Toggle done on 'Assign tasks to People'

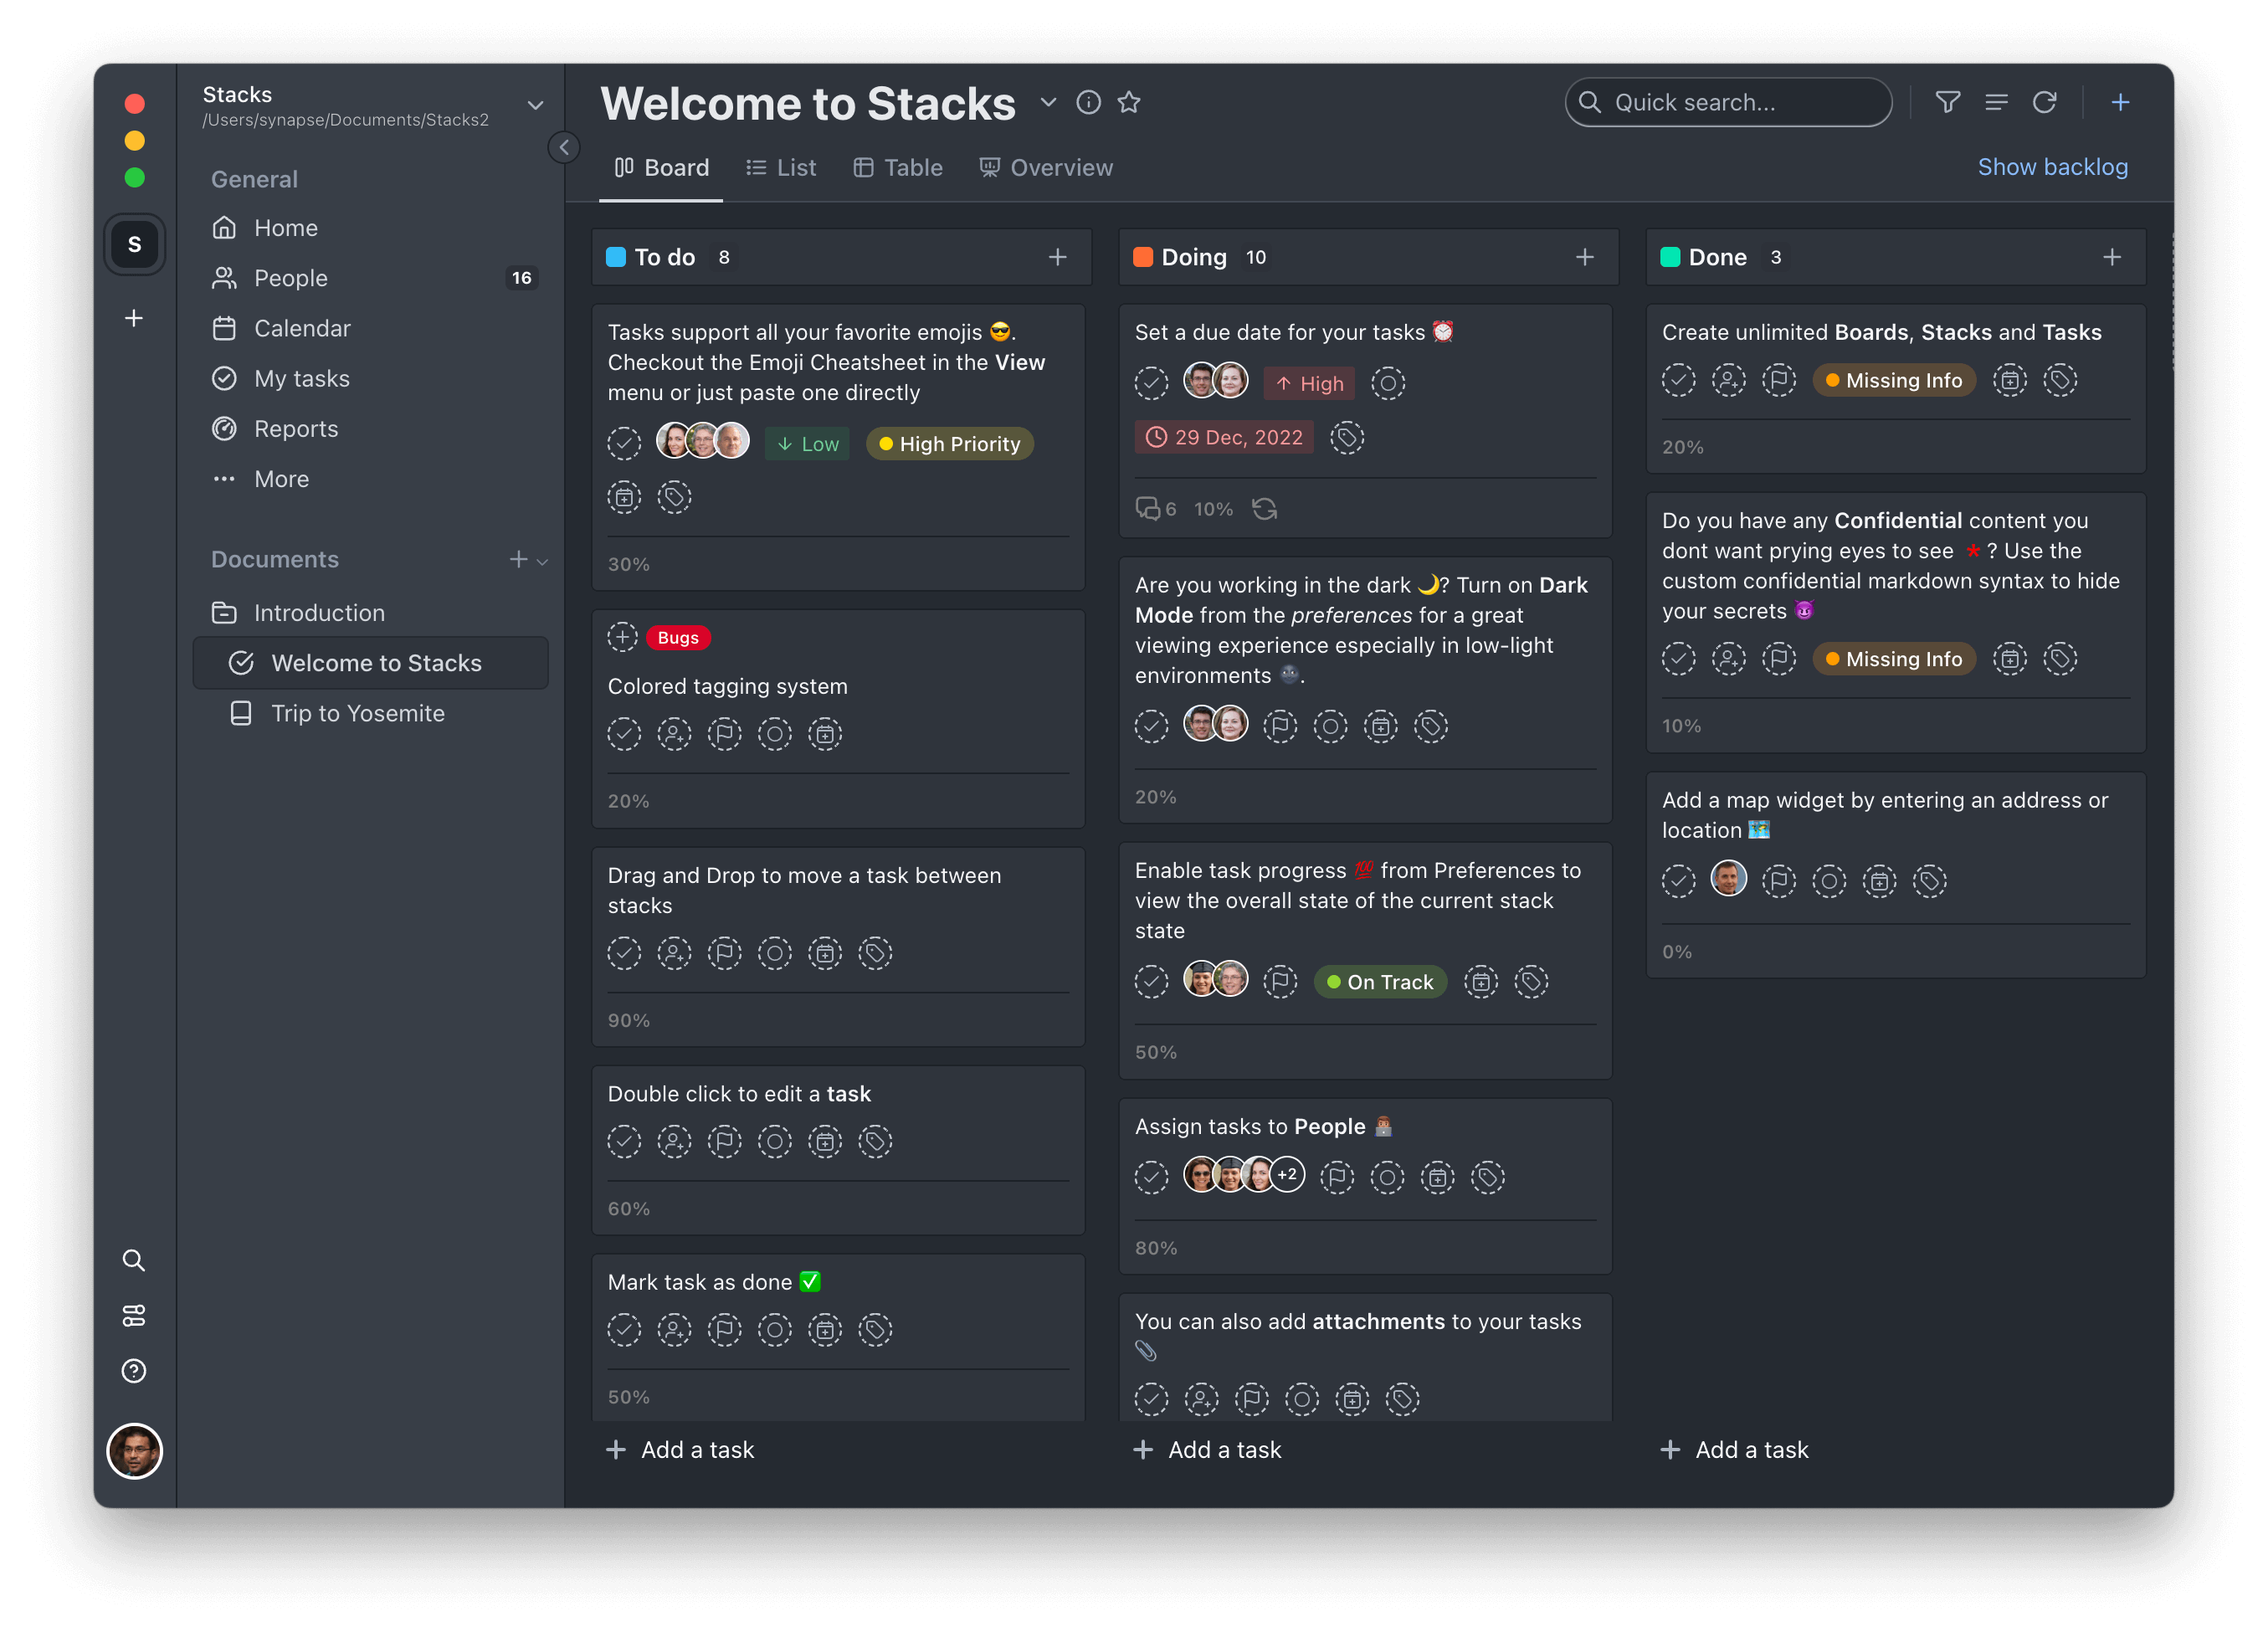tap(1151, 1177)
